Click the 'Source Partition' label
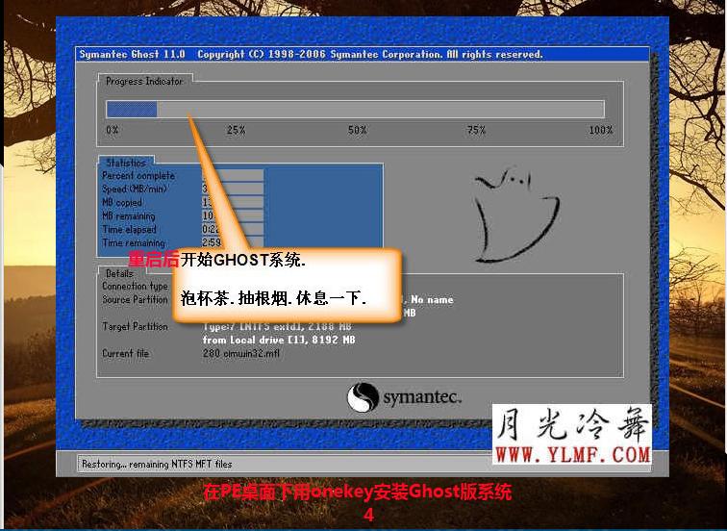Viewport: 727px width, 531px height. [135, 299]
